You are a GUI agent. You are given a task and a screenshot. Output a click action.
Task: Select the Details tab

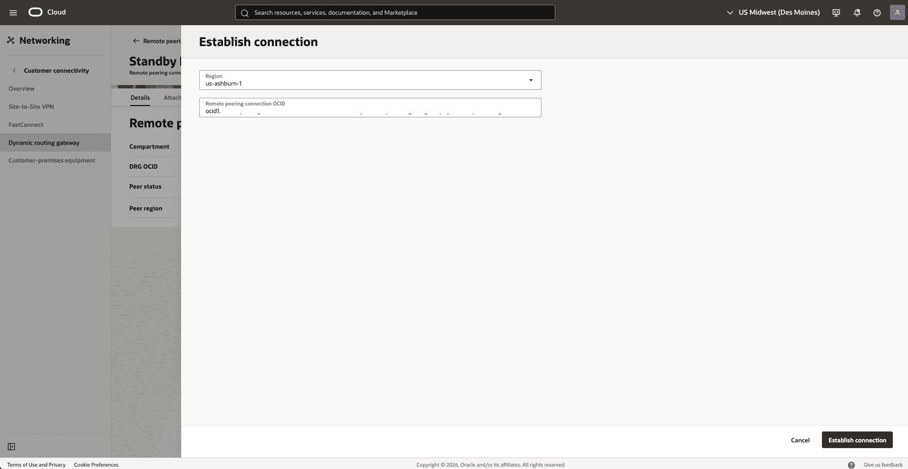point(140,97)
